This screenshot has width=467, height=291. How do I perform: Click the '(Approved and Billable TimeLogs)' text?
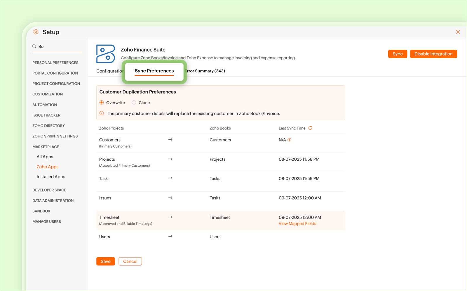(x=126, y=223)
